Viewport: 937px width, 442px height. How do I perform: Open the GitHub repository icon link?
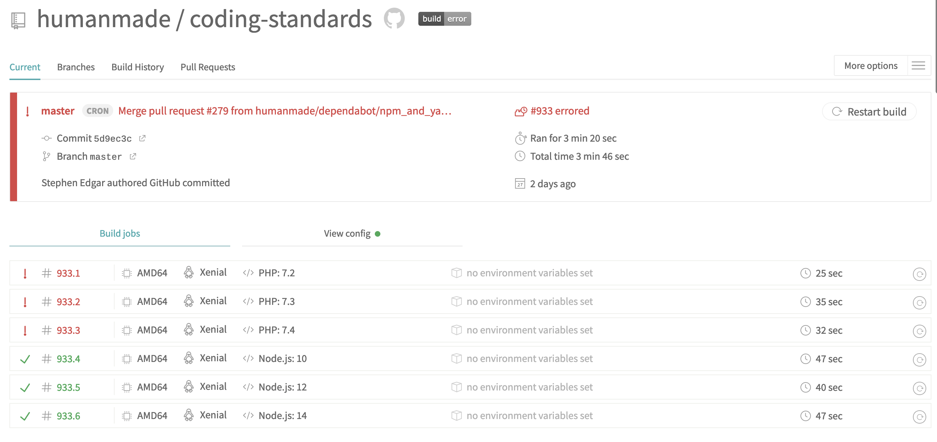[x=394, y=18]
